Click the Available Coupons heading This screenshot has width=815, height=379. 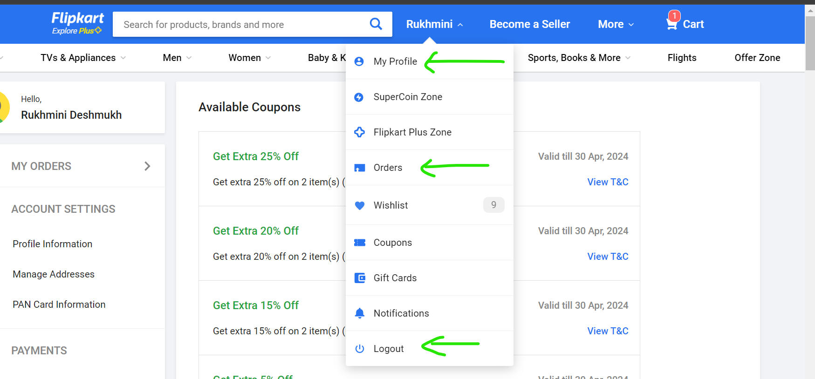coord(249,107)
